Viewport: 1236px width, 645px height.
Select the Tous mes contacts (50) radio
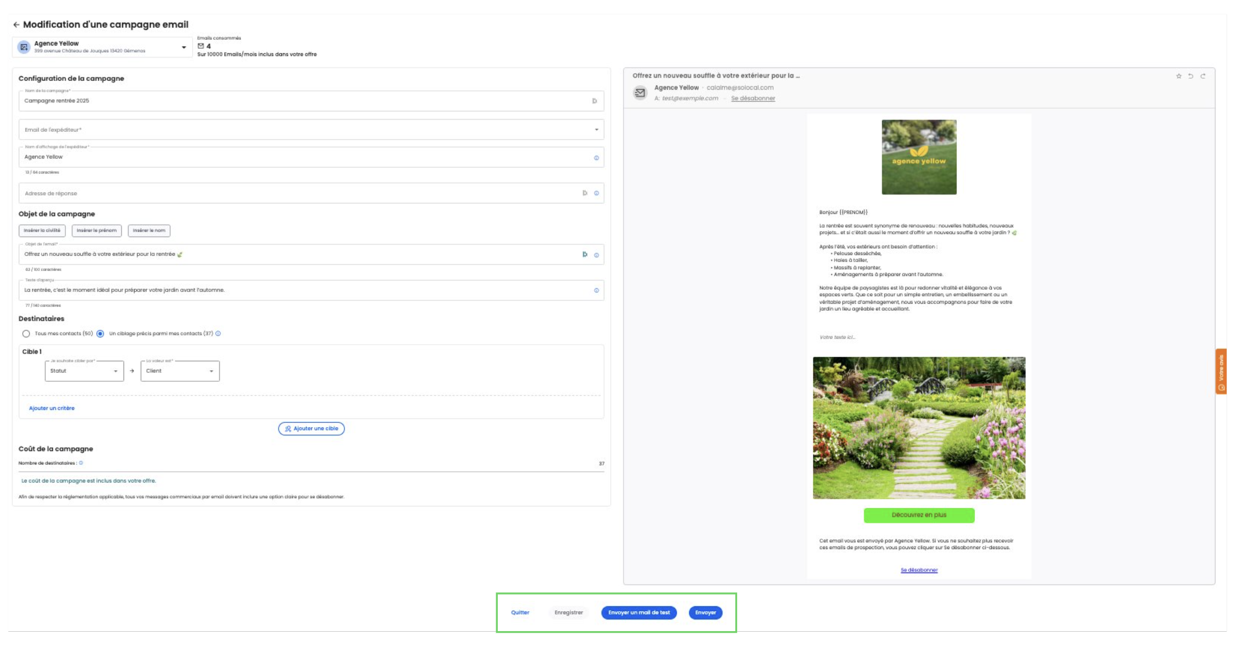26,334
